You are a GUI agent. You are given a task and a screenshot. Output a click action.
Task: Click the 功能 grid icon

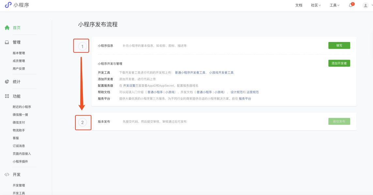click(x=7, y=96)
